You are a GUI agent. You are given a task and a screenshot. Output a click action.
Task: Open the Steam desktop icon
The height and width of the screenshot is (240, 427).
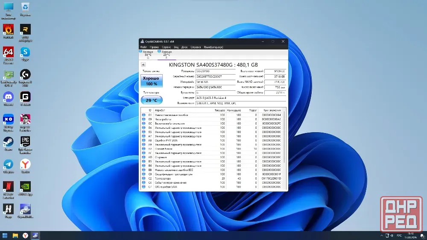[8, 144]
